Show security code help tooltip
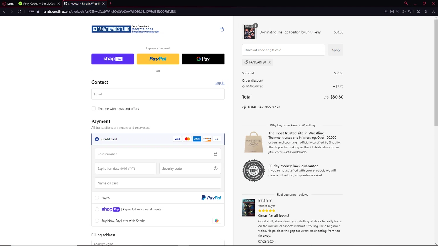Screen dimensions: 438x246 pos(215,168)
